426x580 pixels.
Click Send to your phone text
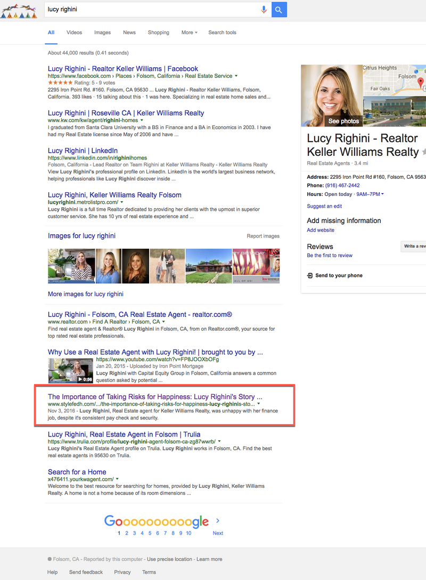point(339,275)
